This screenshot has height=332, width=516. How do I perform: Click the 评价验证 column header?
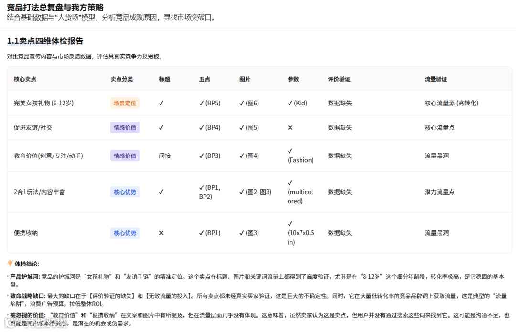(339, 79)
